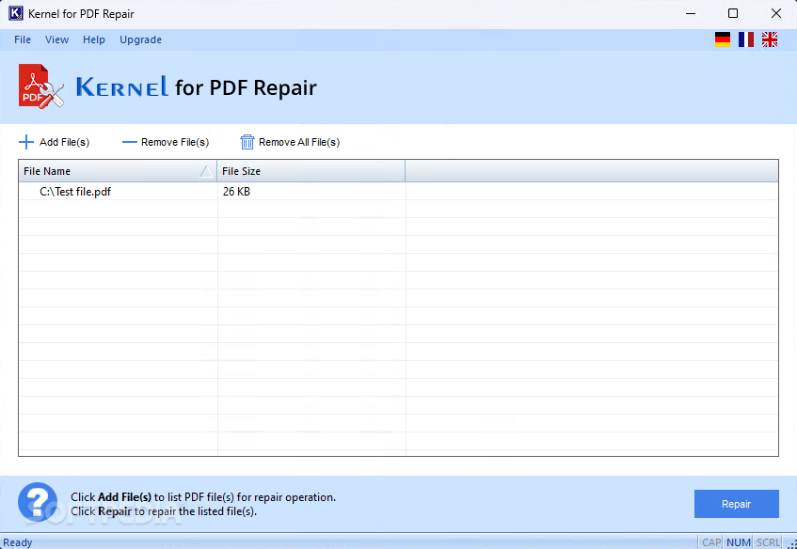797x549 pixels.
Task: Switch language using the German flag
Action: coord(723,39)
